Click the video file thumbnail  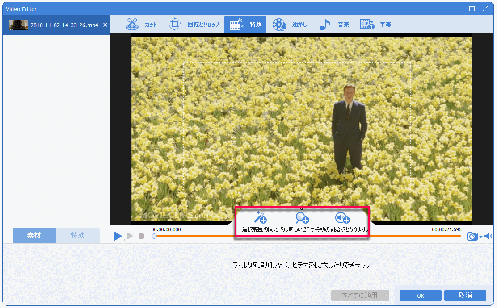coord(19,25)
